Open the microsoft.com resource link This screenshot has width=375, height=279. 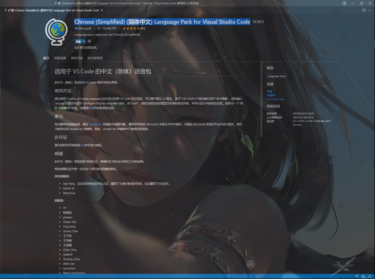(x=275, y=99)
